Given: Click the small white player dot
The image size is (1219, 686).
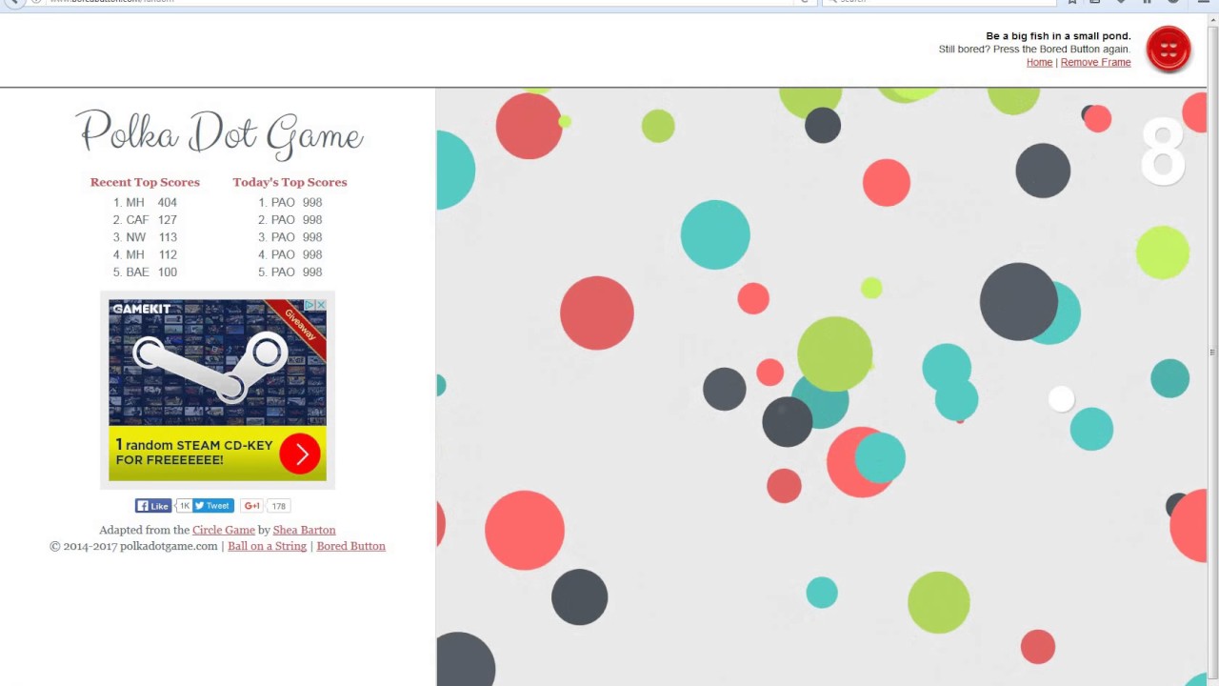Looking at the screenshot, I should point(1061,398).
